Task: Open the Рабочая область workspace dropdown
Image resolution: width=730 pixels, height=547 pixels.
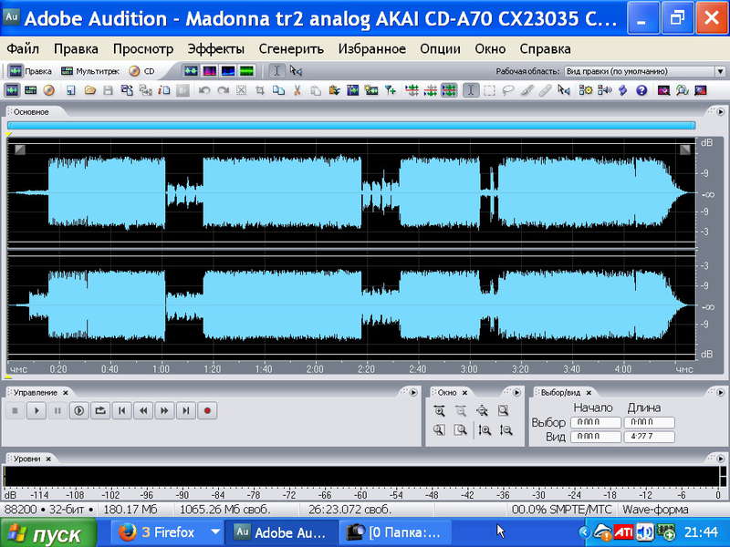Action: click(x=720, y=72)
